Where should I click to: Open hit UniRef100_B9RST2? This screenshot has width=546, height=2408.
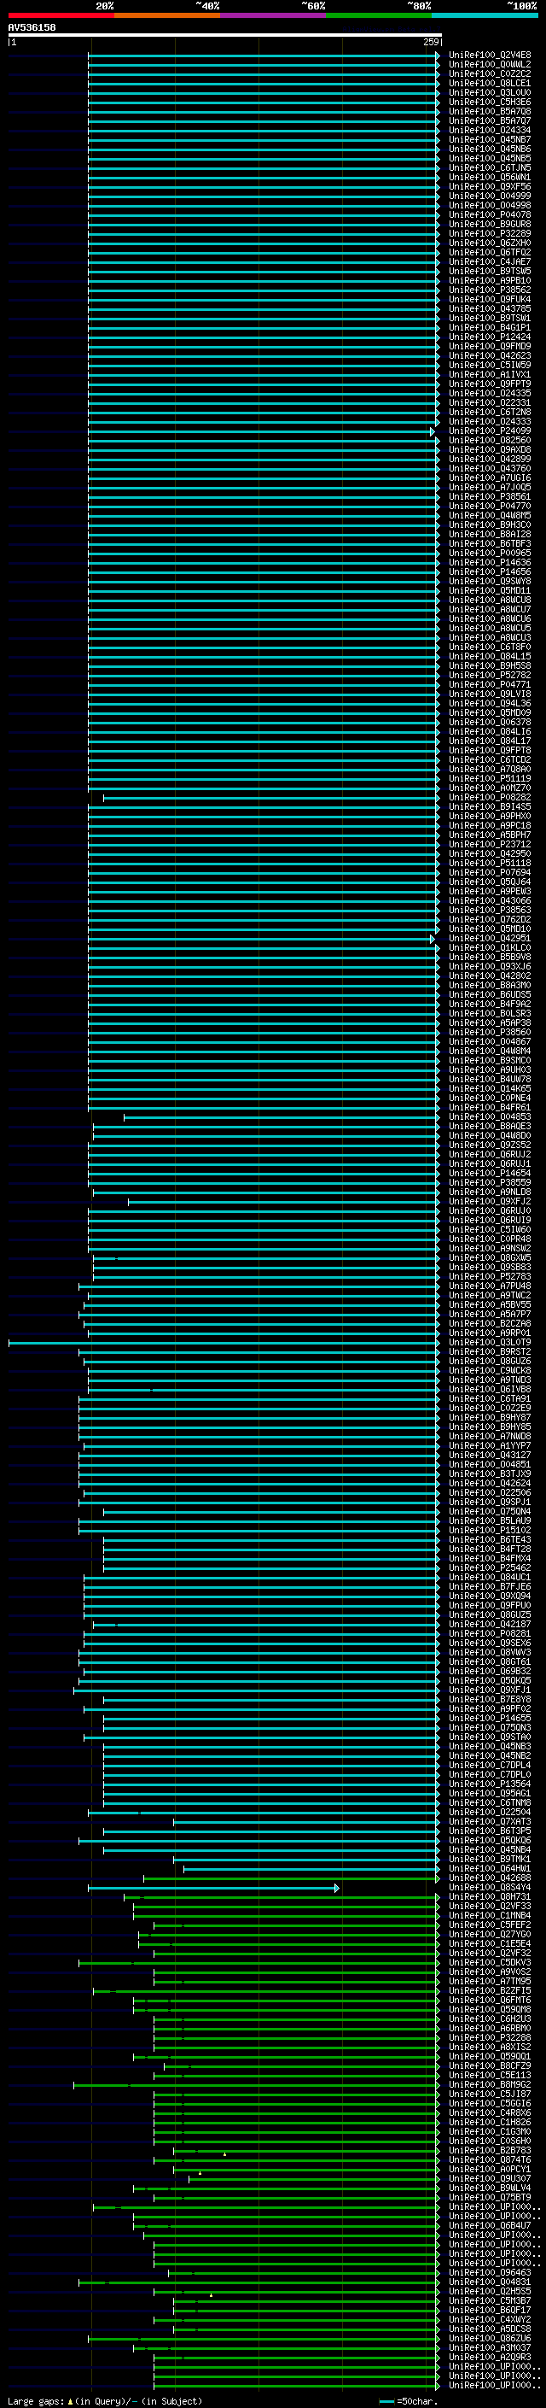[x=490, y=1351]
